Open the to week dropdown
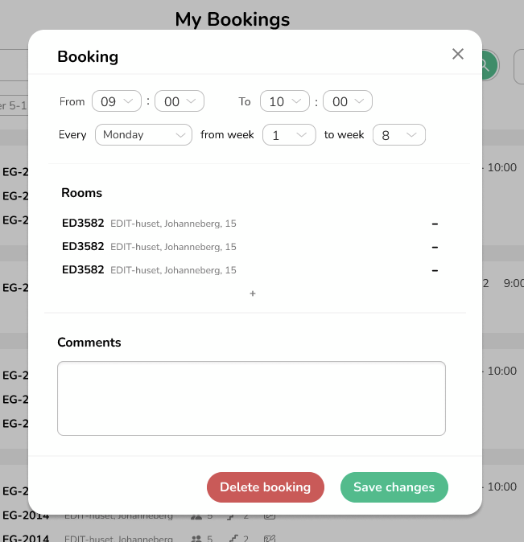Screen dimensions: 524x542 [398, 135]
